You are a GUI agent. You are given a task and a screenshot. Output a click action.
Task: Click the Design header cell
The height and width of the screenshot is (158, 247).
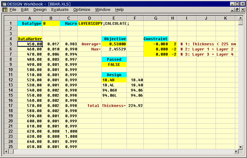pyautogui.click(x=114, y=75)
